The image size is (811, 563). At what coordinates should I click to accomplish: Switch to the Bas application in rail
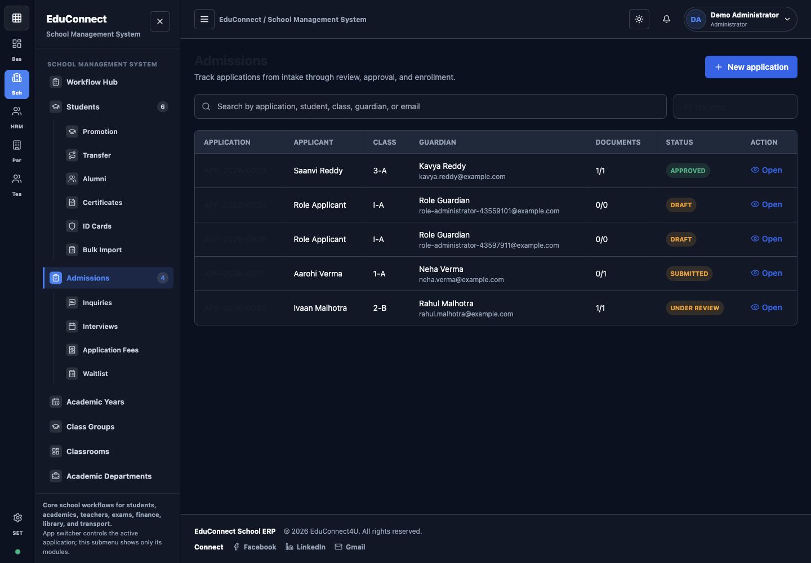click(x=17, y=50)
